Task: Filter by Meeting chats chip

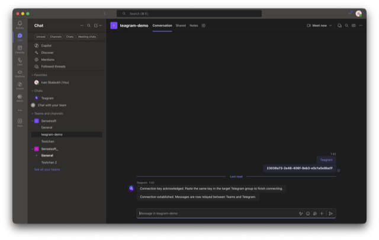Action: 87,37
